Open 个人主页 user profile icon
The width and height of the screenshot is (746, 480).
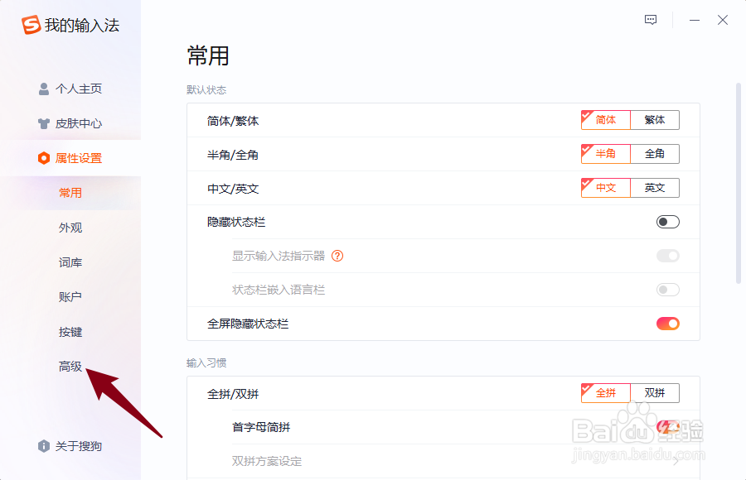click(44, 89)
